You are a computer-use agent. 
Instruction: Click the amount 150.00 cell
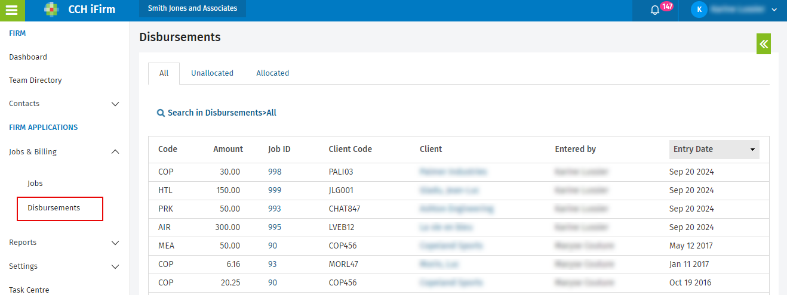point(228,190)
